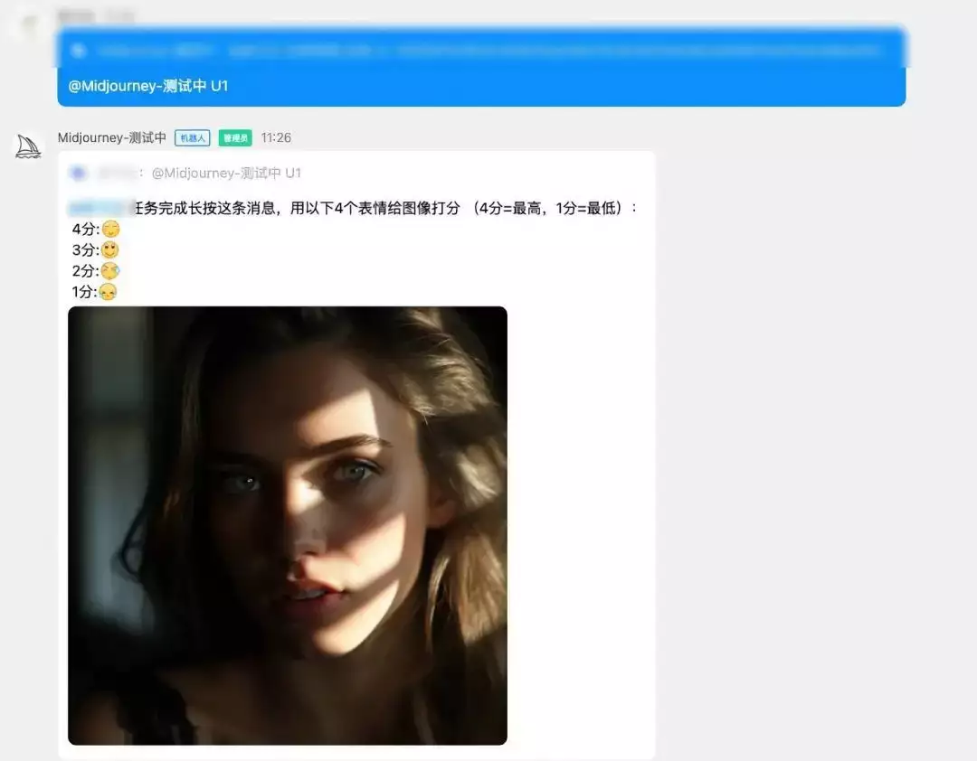Click the small avatar in quoted reply
Image resolution: width=977 pixels, height=761 pixels.
click(79, 173)
